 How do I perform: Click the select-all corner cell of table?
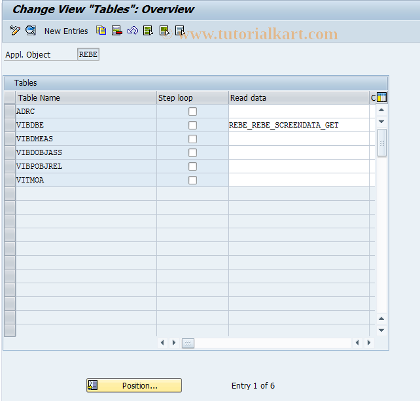coord(10,97)
